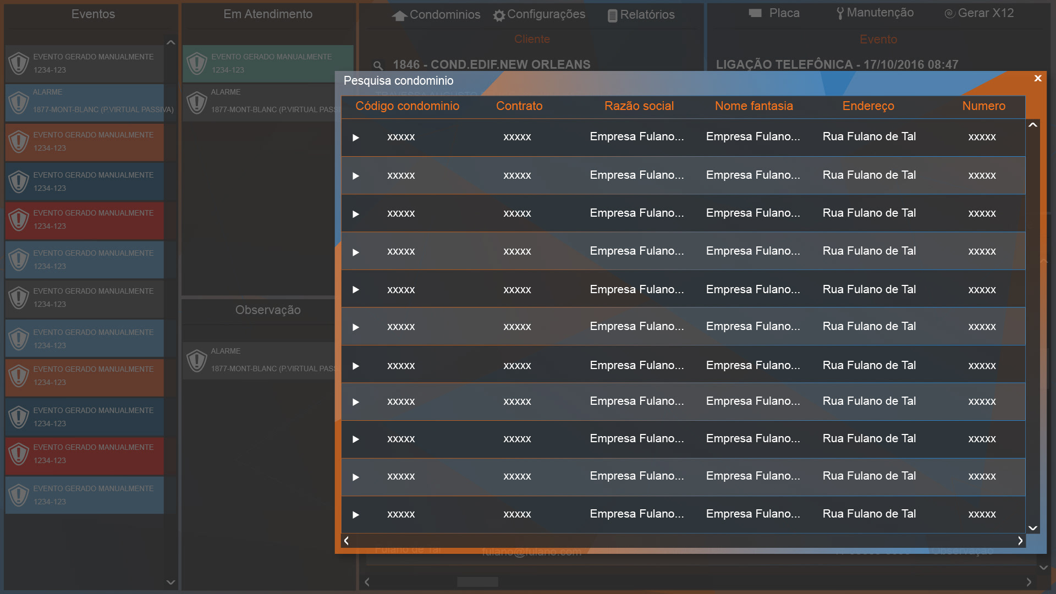Click main window's bottom scroll right arrow
Viewport: 1056px width, 594px height.
[x=1029, y=582]
